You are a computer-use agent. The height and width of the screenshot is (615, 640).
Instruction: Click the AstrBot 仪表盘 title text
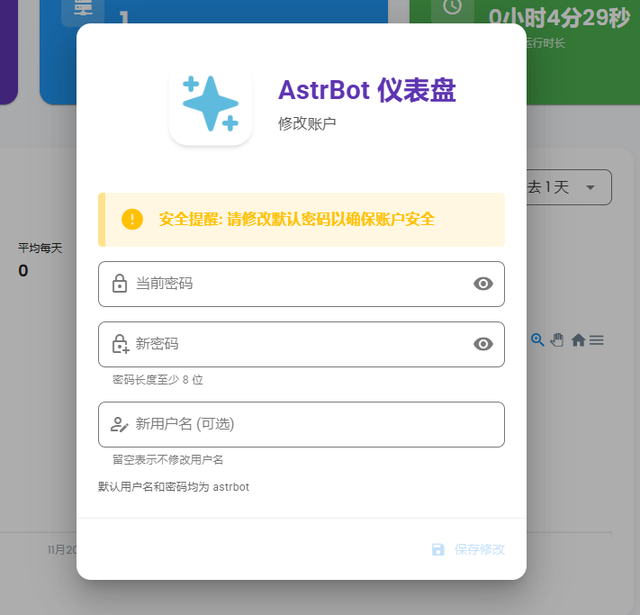click(x=366, y=90)
